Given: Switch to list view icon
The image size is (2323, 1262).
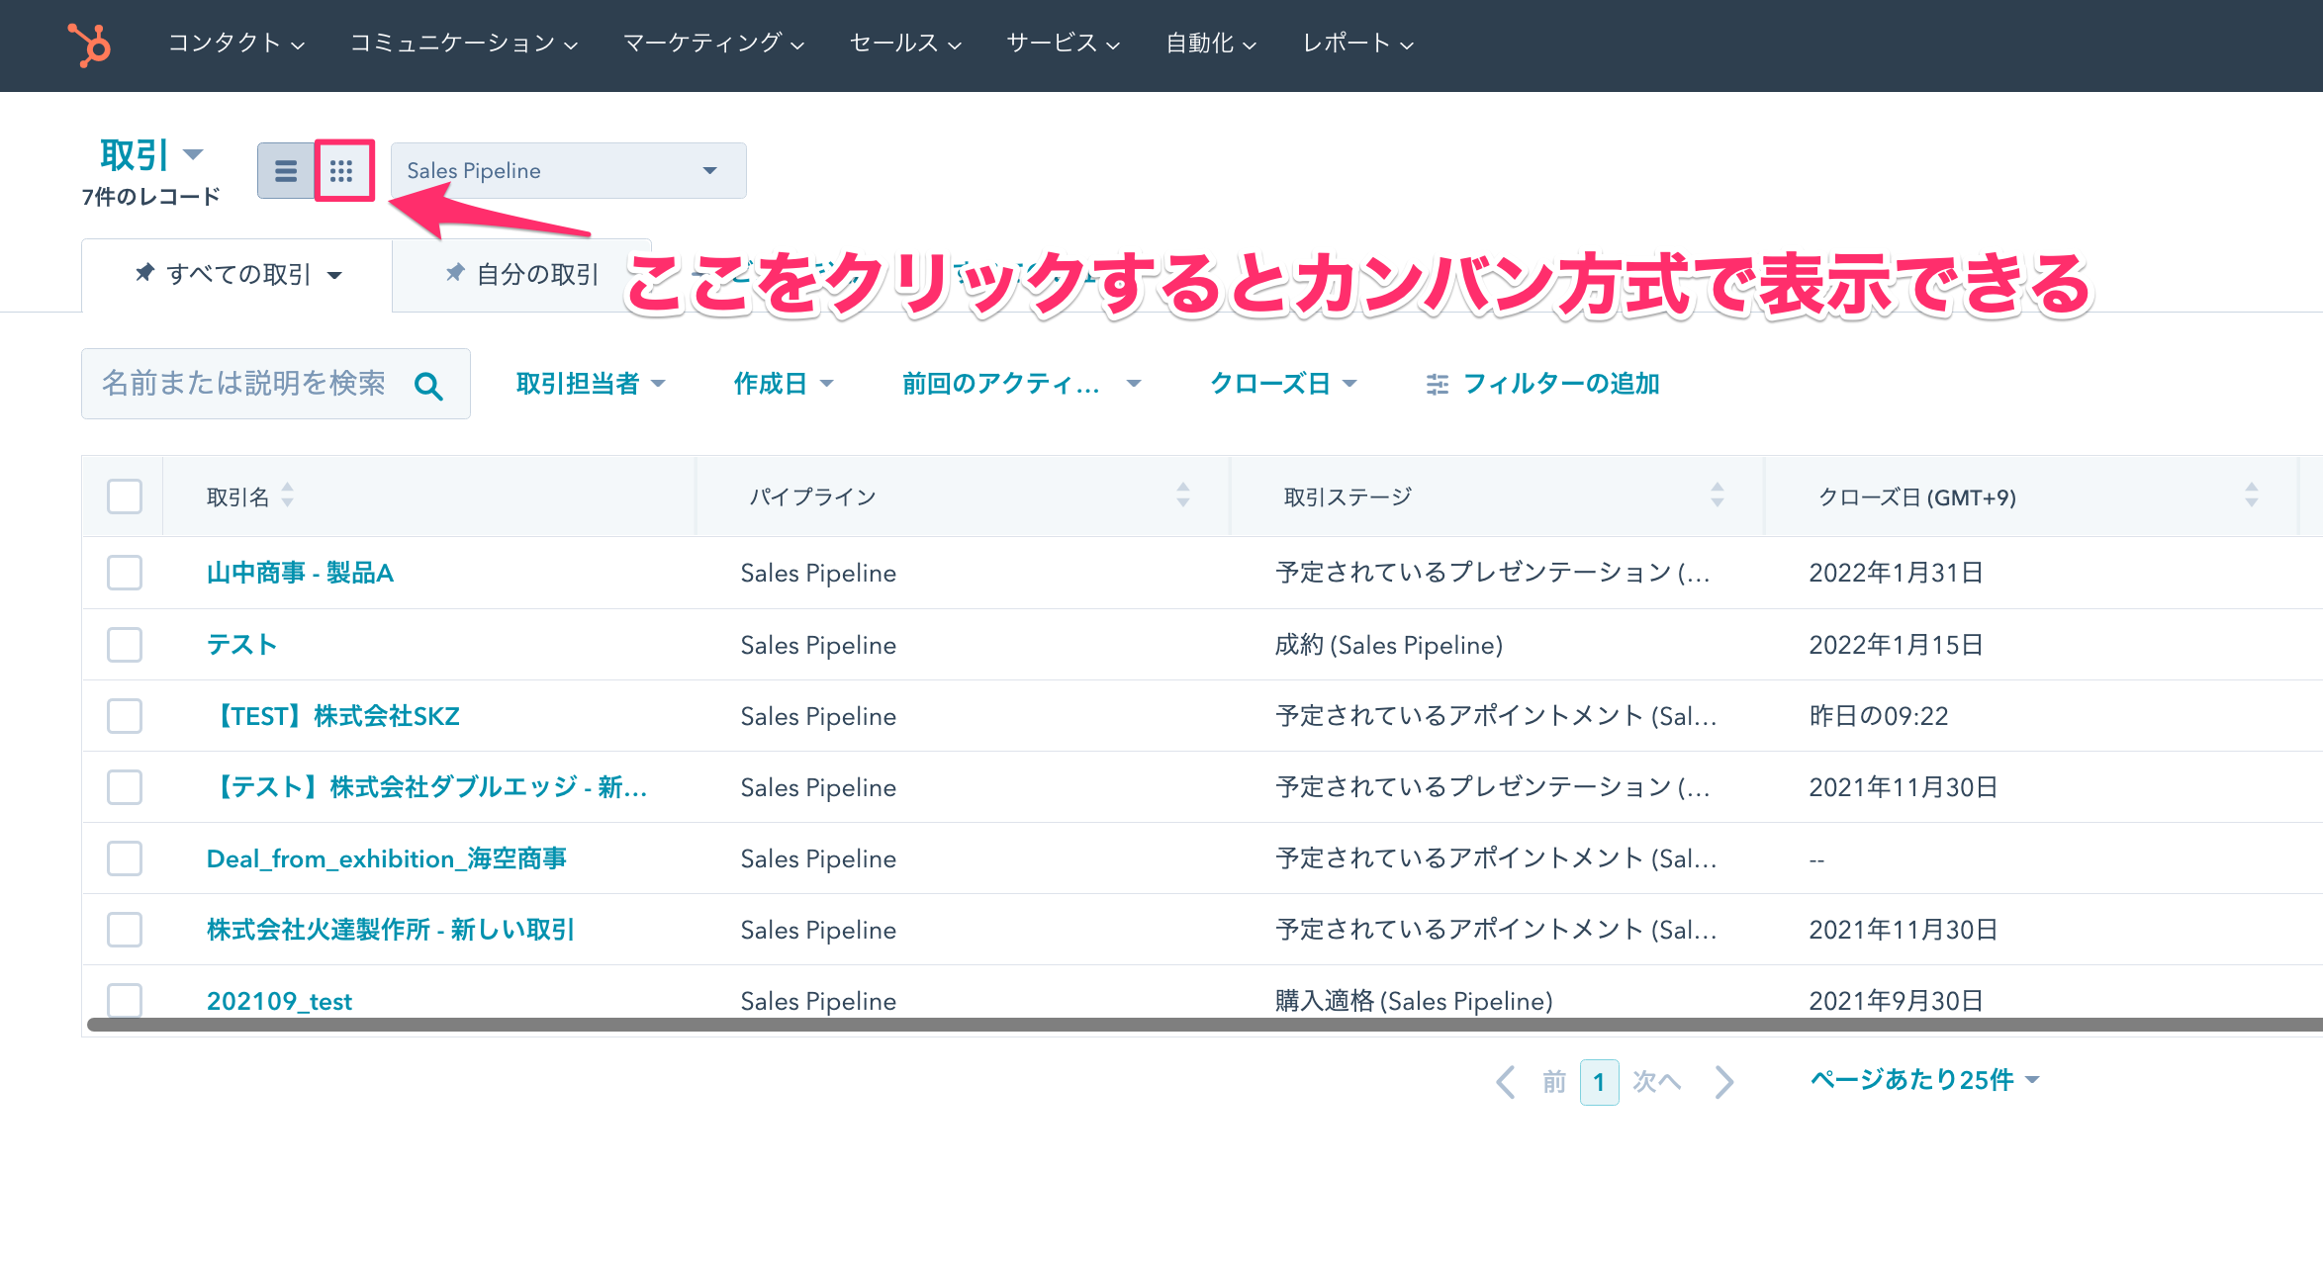Looking at the screenshot, I should (286, 171).
